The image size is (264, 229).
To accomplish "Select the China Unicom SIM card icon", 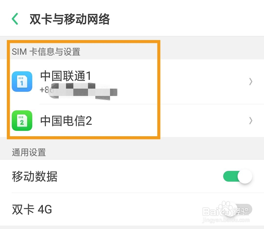I will tap(22, 82).
